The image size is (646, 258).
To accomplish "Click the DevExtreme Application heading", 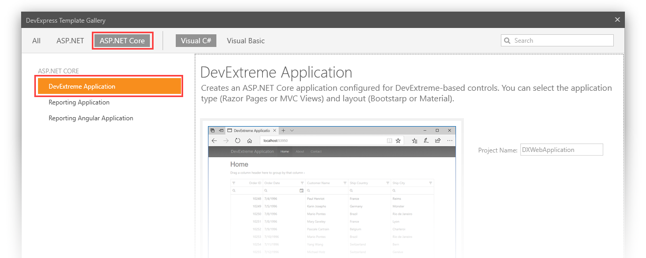I will pyautogui.click(x=276, y=72).
